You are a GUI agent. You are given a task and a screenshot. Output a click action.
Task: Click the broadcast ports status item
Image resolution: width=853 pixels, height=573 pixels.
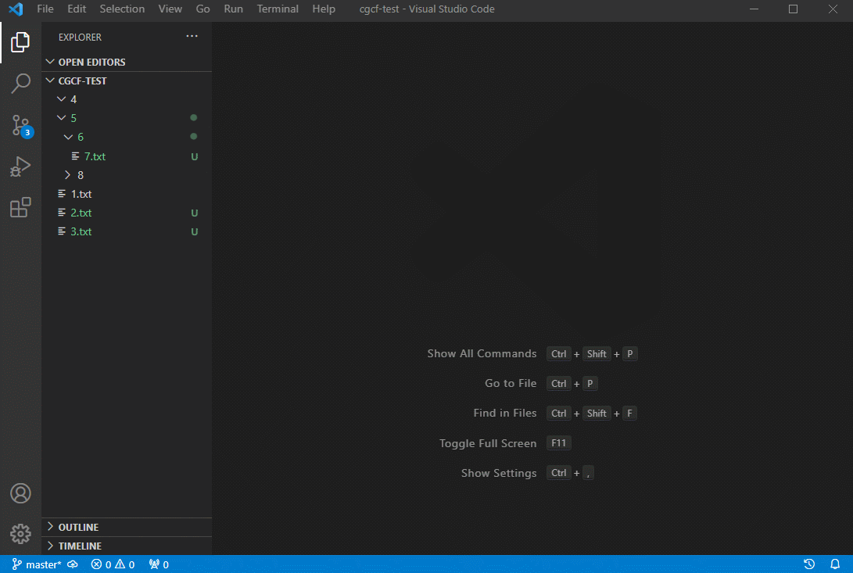(x=159, y=564)
